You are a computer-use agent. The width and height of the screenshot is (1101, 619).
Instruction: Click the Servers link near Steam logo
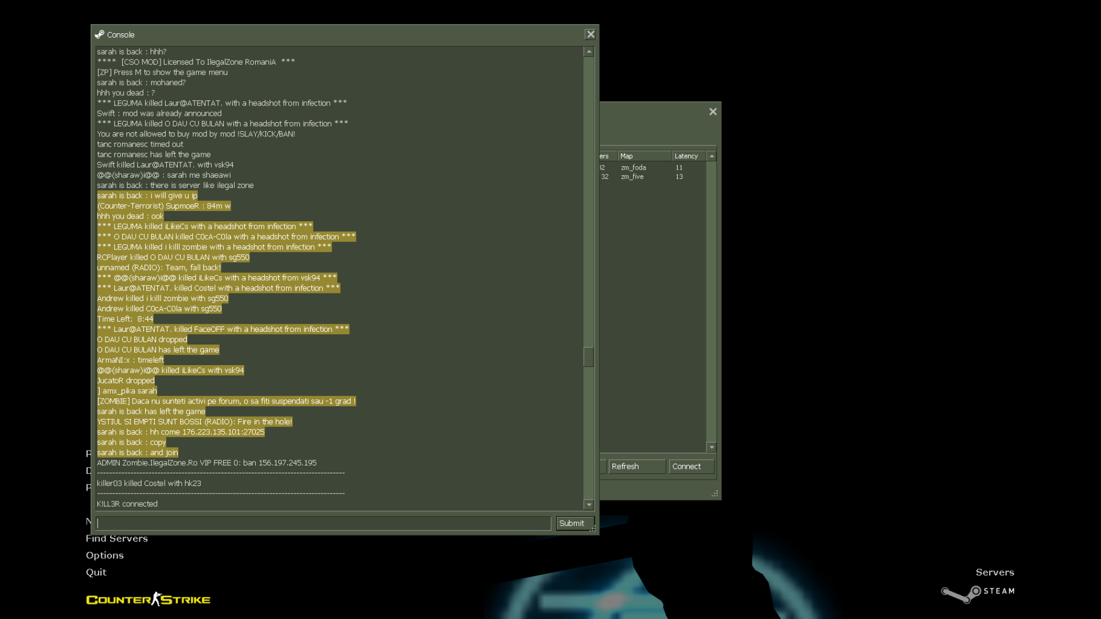point(995,572)
